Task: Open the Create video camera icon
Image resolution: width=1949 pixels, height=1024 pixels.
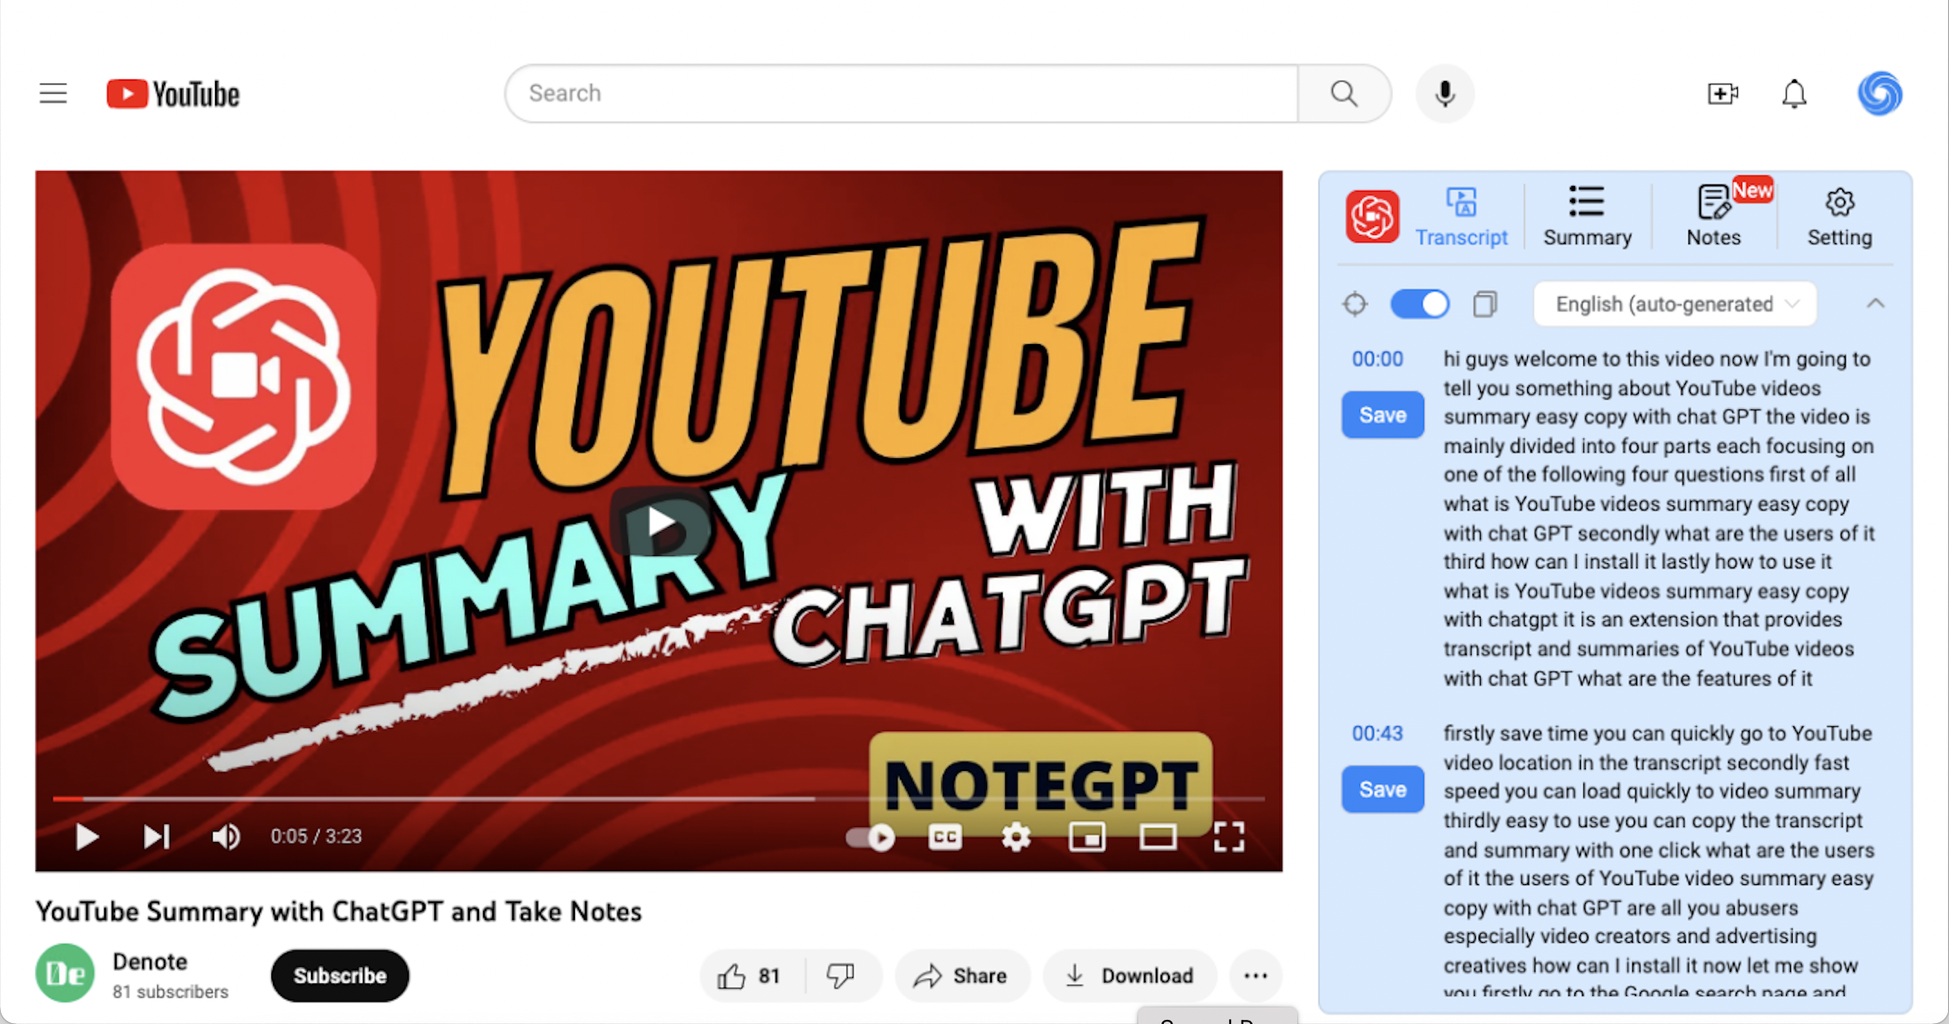Action: point(1722,93)
